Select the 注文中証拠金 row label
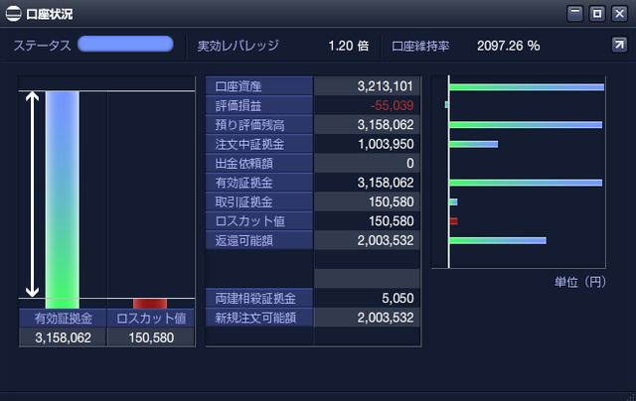The height and width of the screenshot is (401, 636). coord(259,144)
